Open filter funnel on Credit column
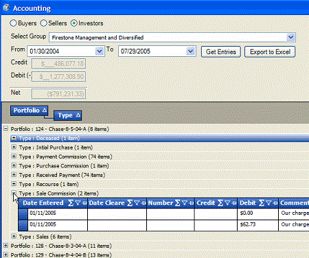 [227, 203]
